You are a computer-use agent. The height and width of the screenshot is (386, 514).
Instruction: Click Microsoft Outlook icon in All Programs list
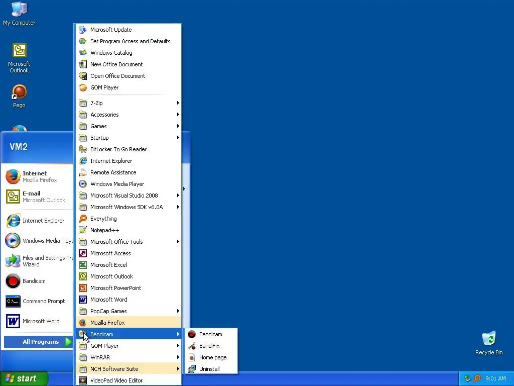point(83,276)
